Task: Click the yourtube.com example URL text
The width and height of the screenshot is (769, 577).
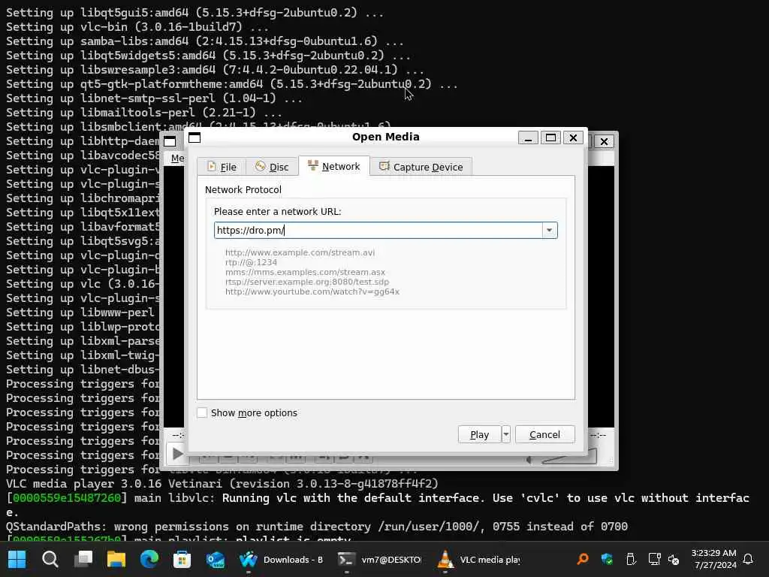Action: 312,292
